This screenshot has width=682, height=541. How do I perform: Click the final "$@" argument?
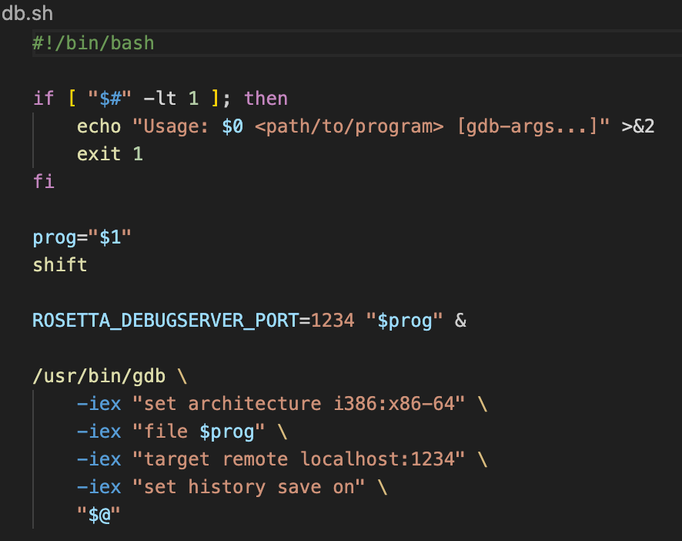click(x=98, y=514)
